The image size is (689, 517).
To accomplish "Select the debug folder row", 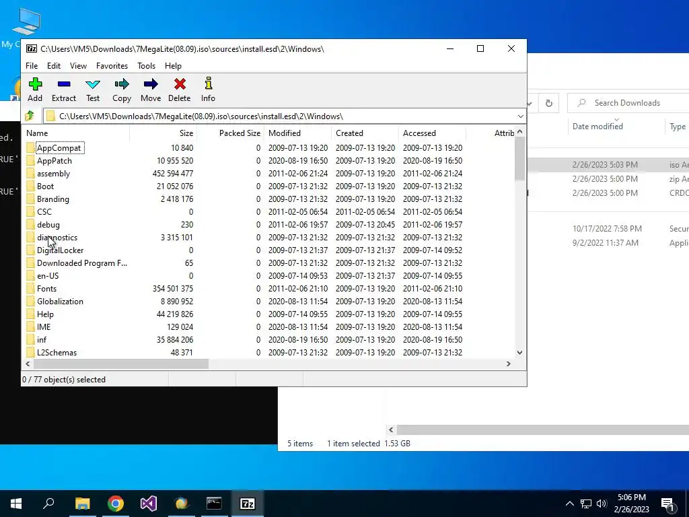I will pos(268,225).
